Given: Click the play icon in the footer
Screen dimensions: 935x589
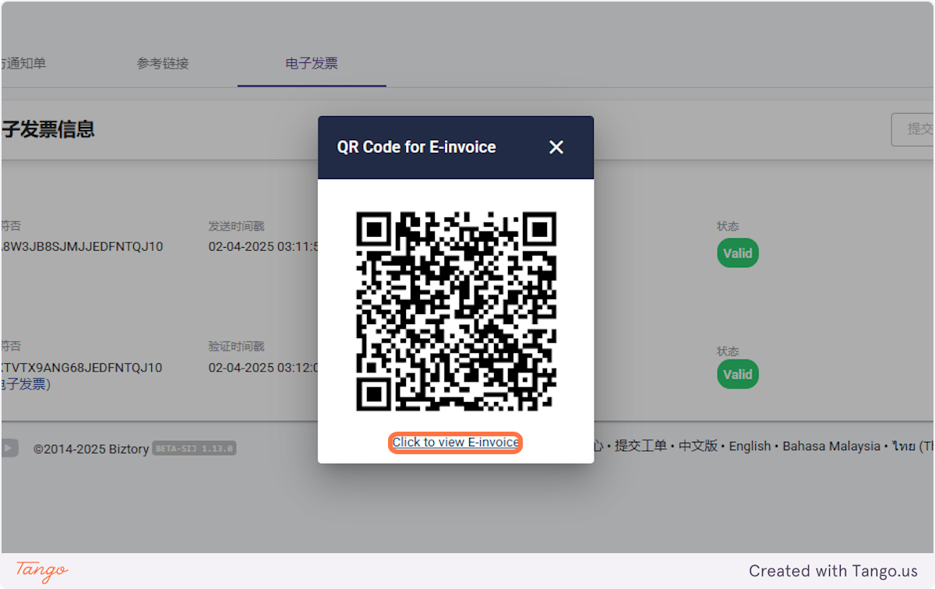Looking at the screenshot, I should click(x=9, y=448).
